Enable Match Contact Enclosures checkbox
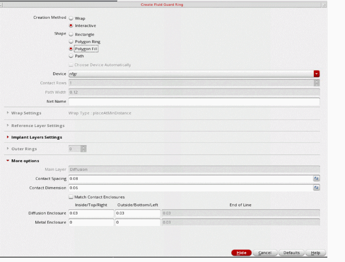The height and width of the screenshot is (262, 345). pyautogui.click(x=71, y=197)
